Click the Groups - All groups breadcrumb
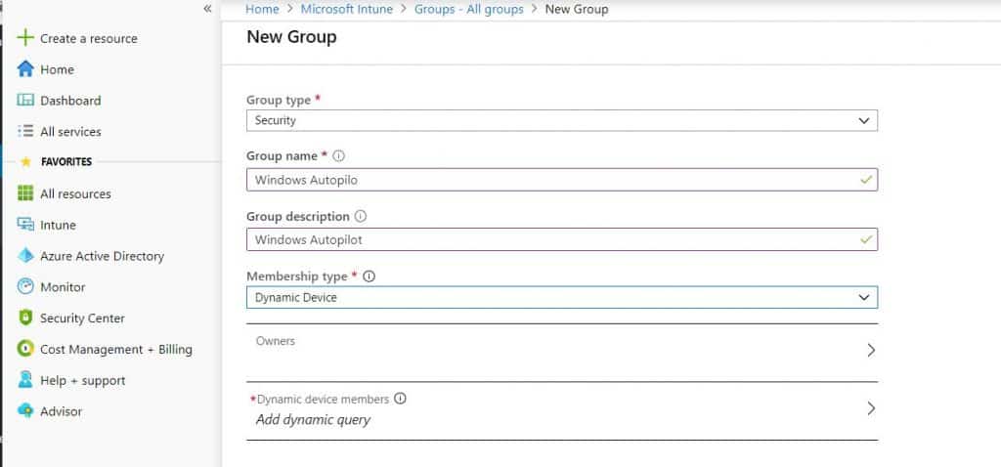Image resolution: width=1001 pixels, height=467 pixels. coord(468,9)
